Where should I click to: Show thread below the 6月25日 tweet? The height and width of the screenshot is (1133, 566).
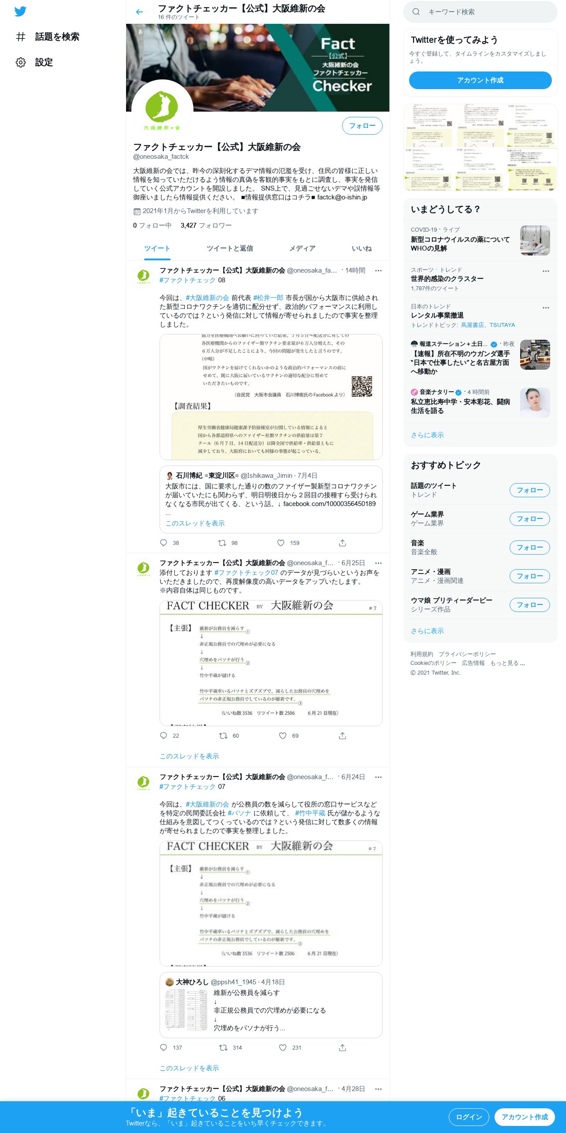[x=189, y=756]
